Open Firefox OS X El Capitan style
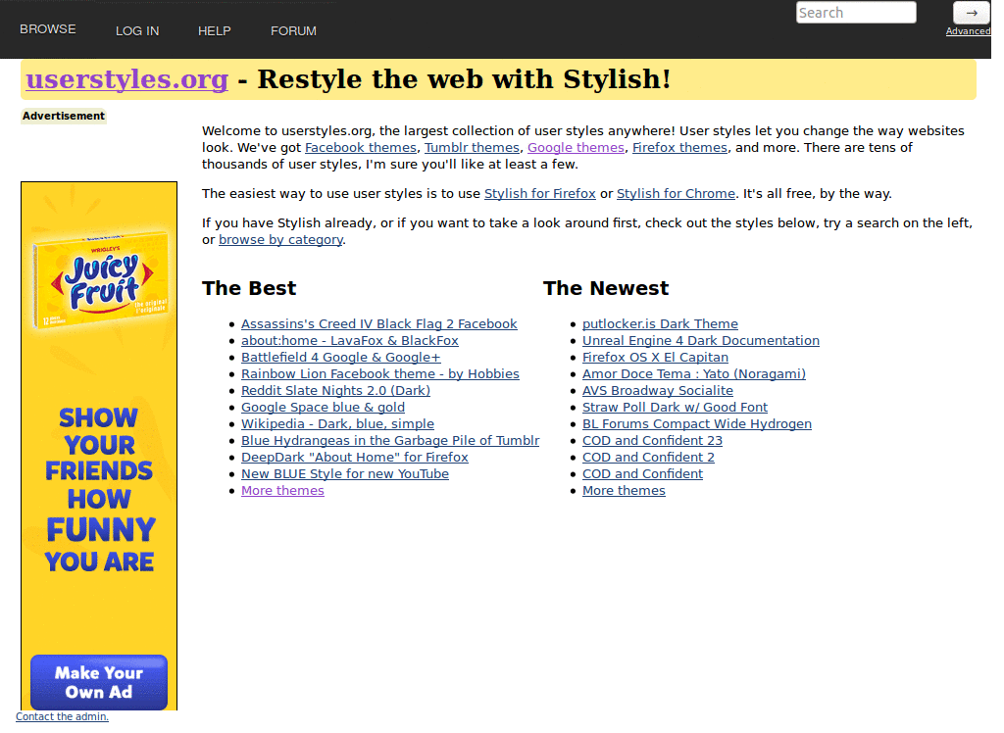1004x733 pixels. [655, 358]
